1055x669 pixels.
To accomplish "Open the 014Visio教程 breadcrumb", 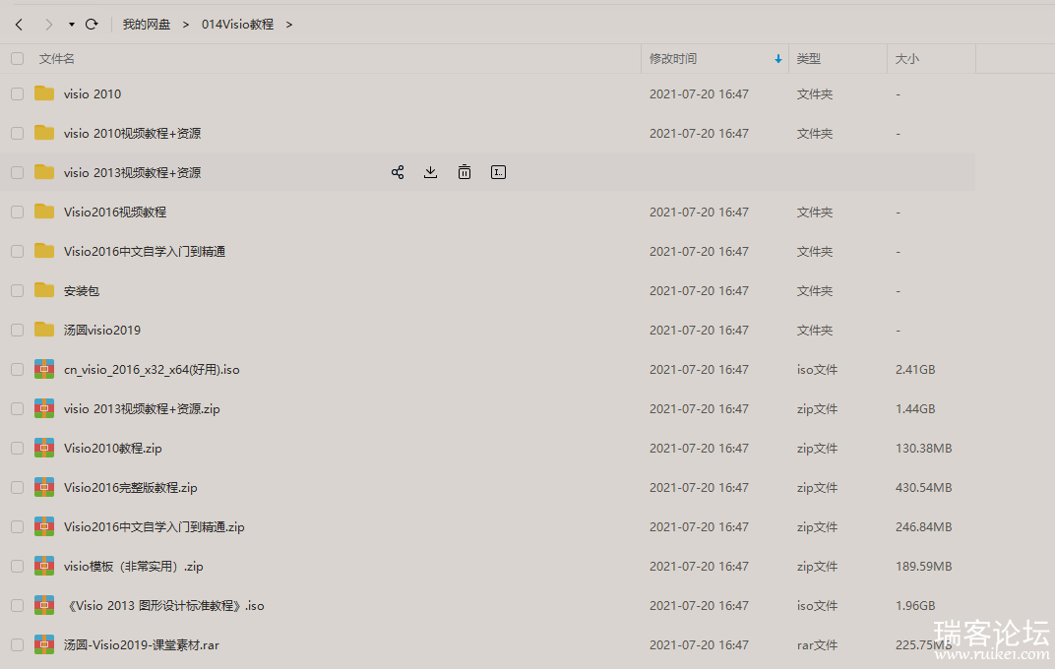I will click(x=237, y=25).
